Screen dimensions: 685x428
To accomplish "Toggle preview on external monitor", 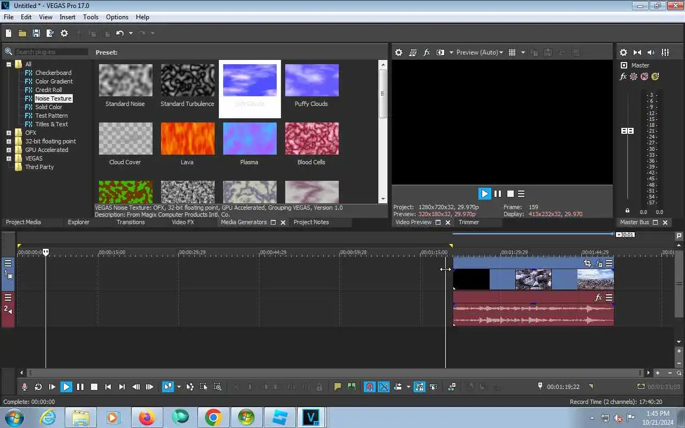I will (413, 52).
